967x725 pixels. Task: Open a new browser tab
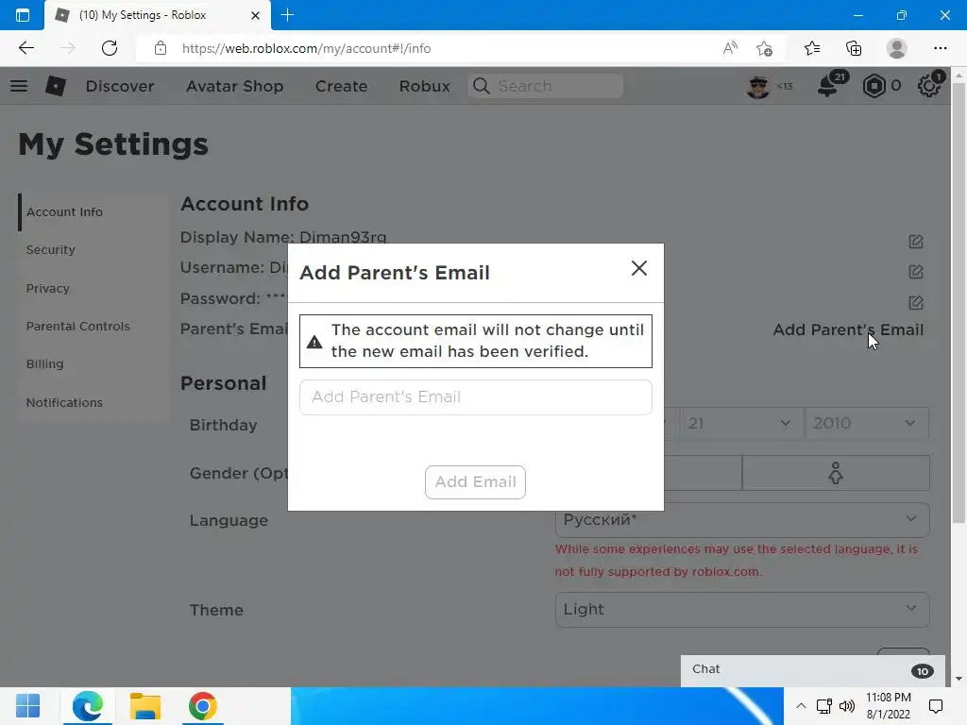click(287, 15)
